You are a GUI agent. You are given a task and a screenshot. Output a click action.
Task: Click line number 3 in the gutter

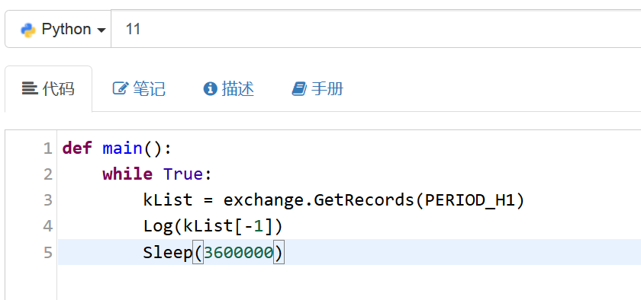[x=47, y=200]
